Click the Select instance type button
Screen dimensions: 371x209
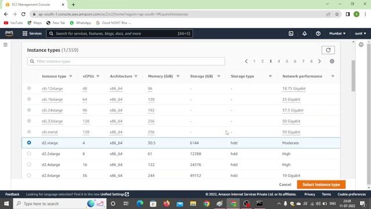[321, 185]
